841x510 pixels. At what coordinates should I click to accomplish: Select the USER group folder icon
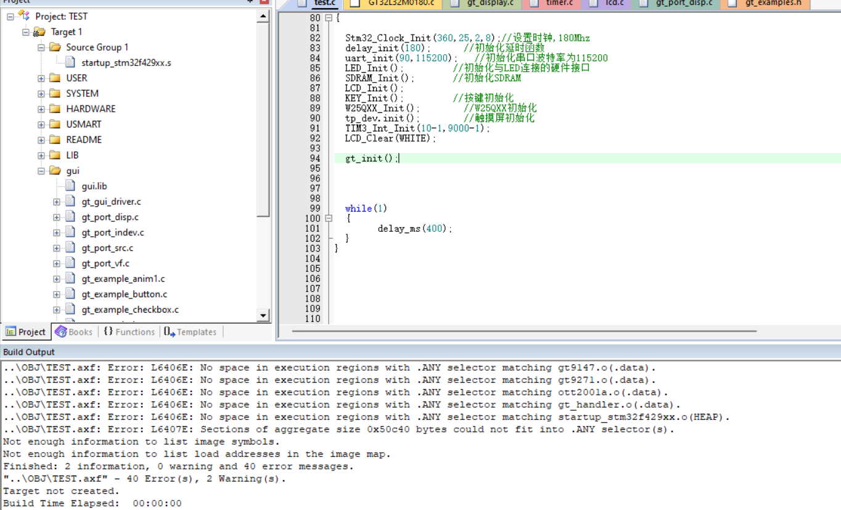coord(55,78)
